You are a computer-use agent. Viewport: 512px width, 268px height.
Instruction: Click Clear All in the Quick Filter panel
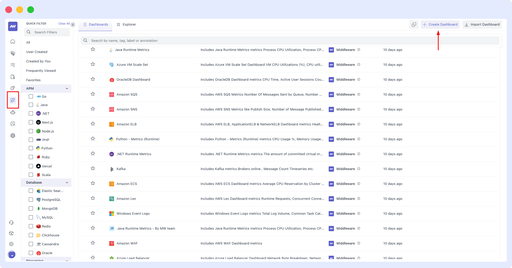coord(64,24)
